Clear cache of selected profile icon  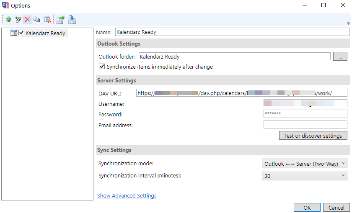click(48, 20)
